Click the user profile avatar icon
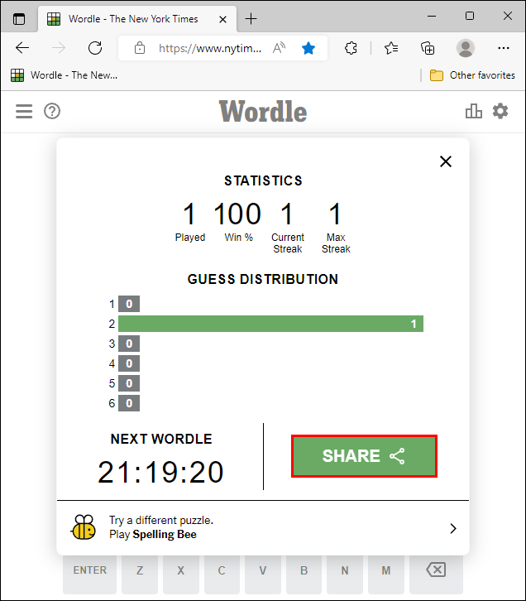Viewport: 526px width, 601px height. tap(466, 48)
